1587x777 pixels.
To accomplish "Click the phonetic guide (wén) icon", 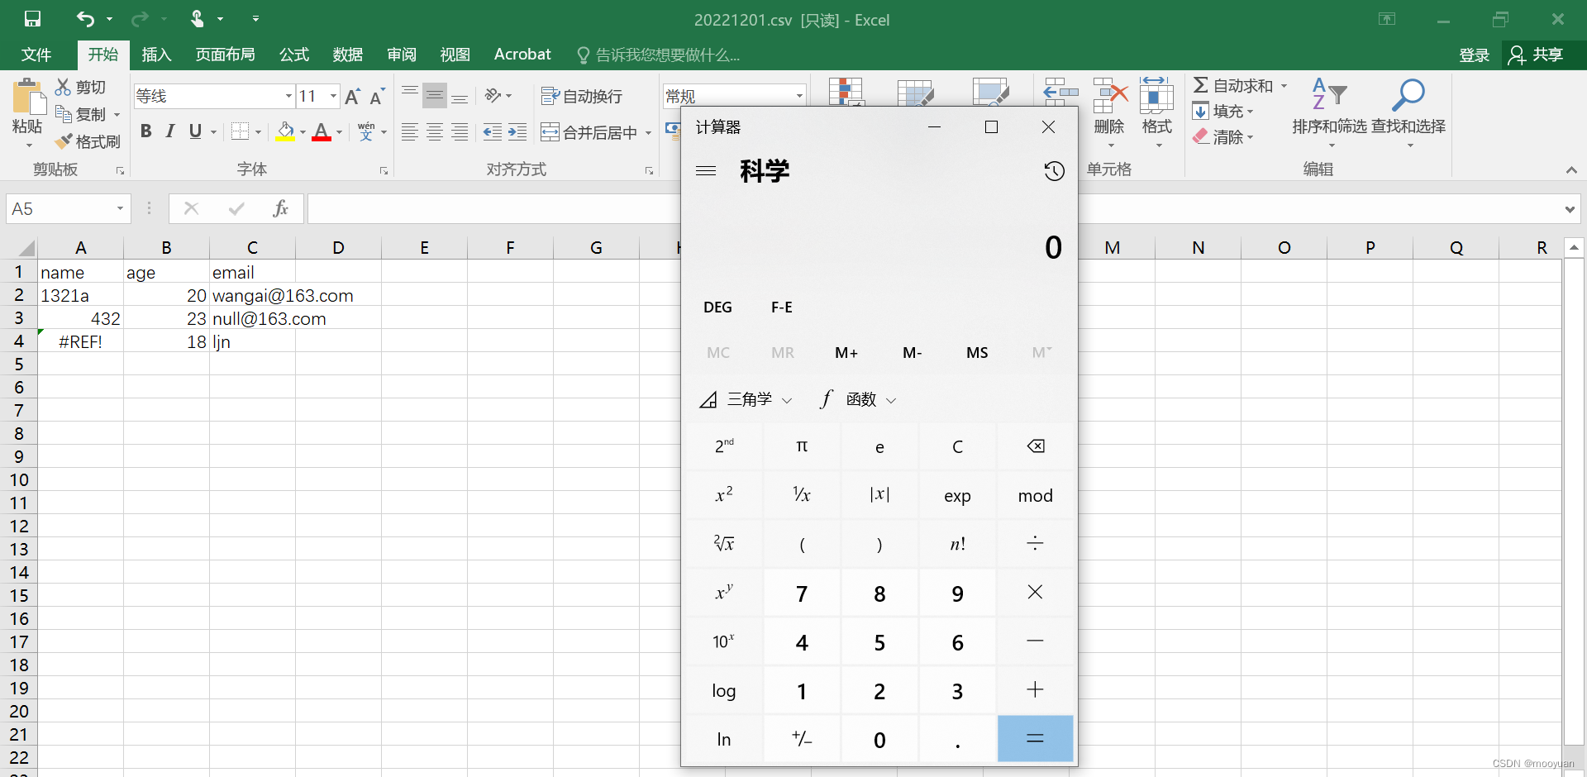I will click(x=366, y=131).
